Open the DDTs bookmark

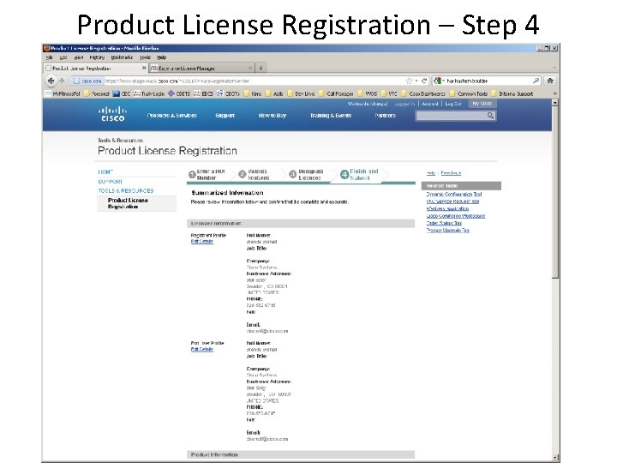pyautogui.click(x=228, y=93)
